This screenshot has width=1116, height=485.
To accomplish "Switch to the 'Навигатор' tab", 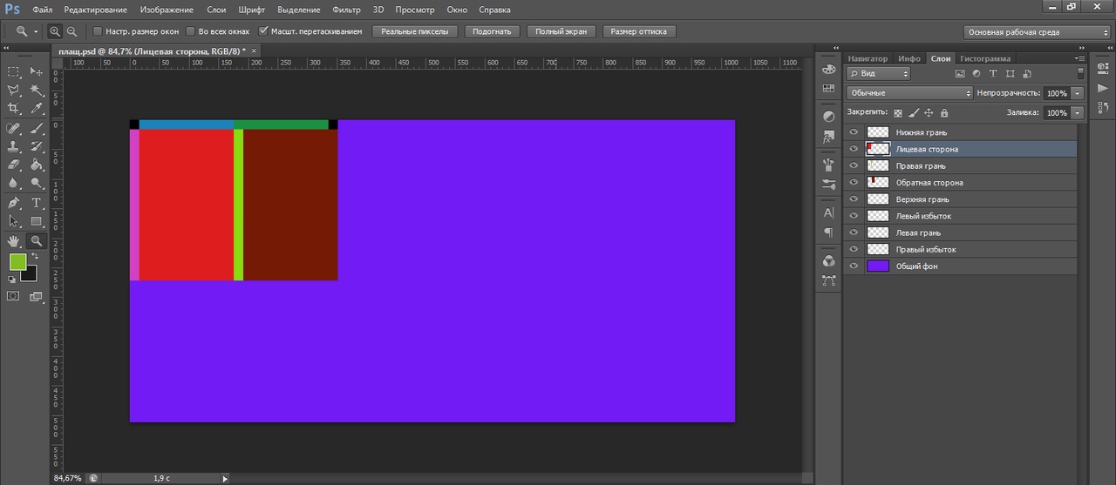I will (868, 58).
